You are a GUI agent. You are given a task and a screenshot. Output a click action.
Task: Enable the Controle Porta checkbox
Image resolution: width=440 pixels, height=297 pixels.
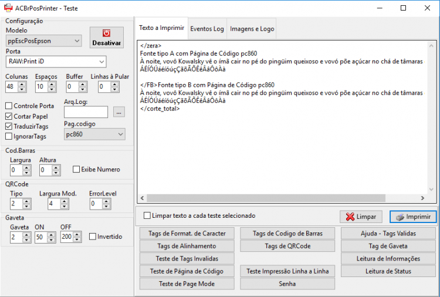pos(9,106)
